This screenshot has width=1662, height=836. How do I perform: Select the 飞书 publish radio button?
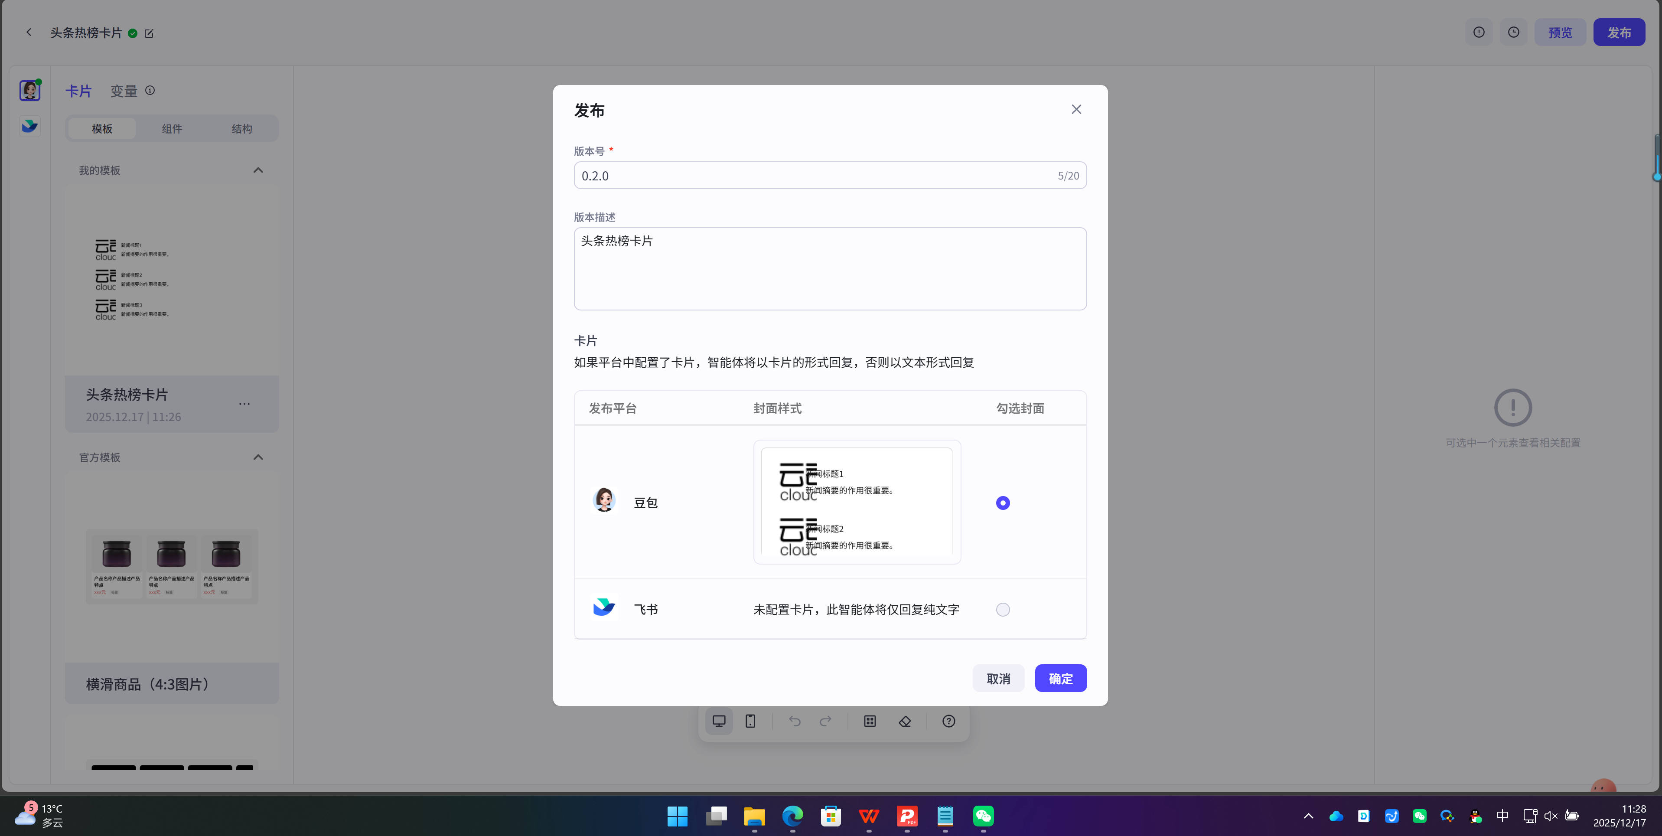pos(1002,609)
